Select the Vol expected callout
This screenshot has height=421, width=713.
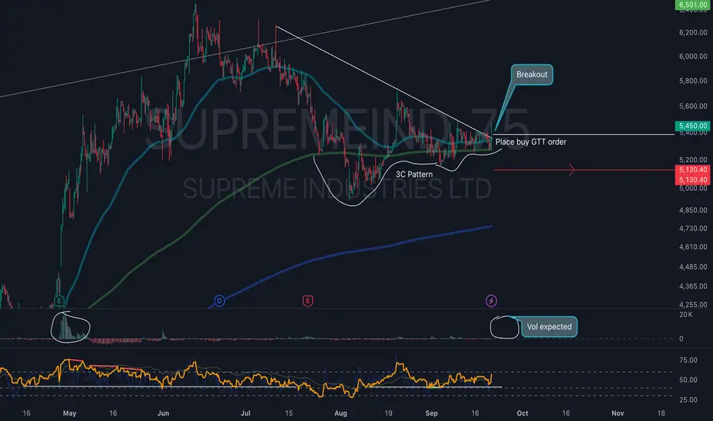pyautogui.click(x=549, y=327)
